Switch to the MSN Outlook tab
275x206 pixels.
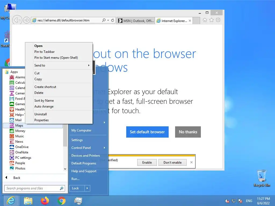tap(136, 21)
